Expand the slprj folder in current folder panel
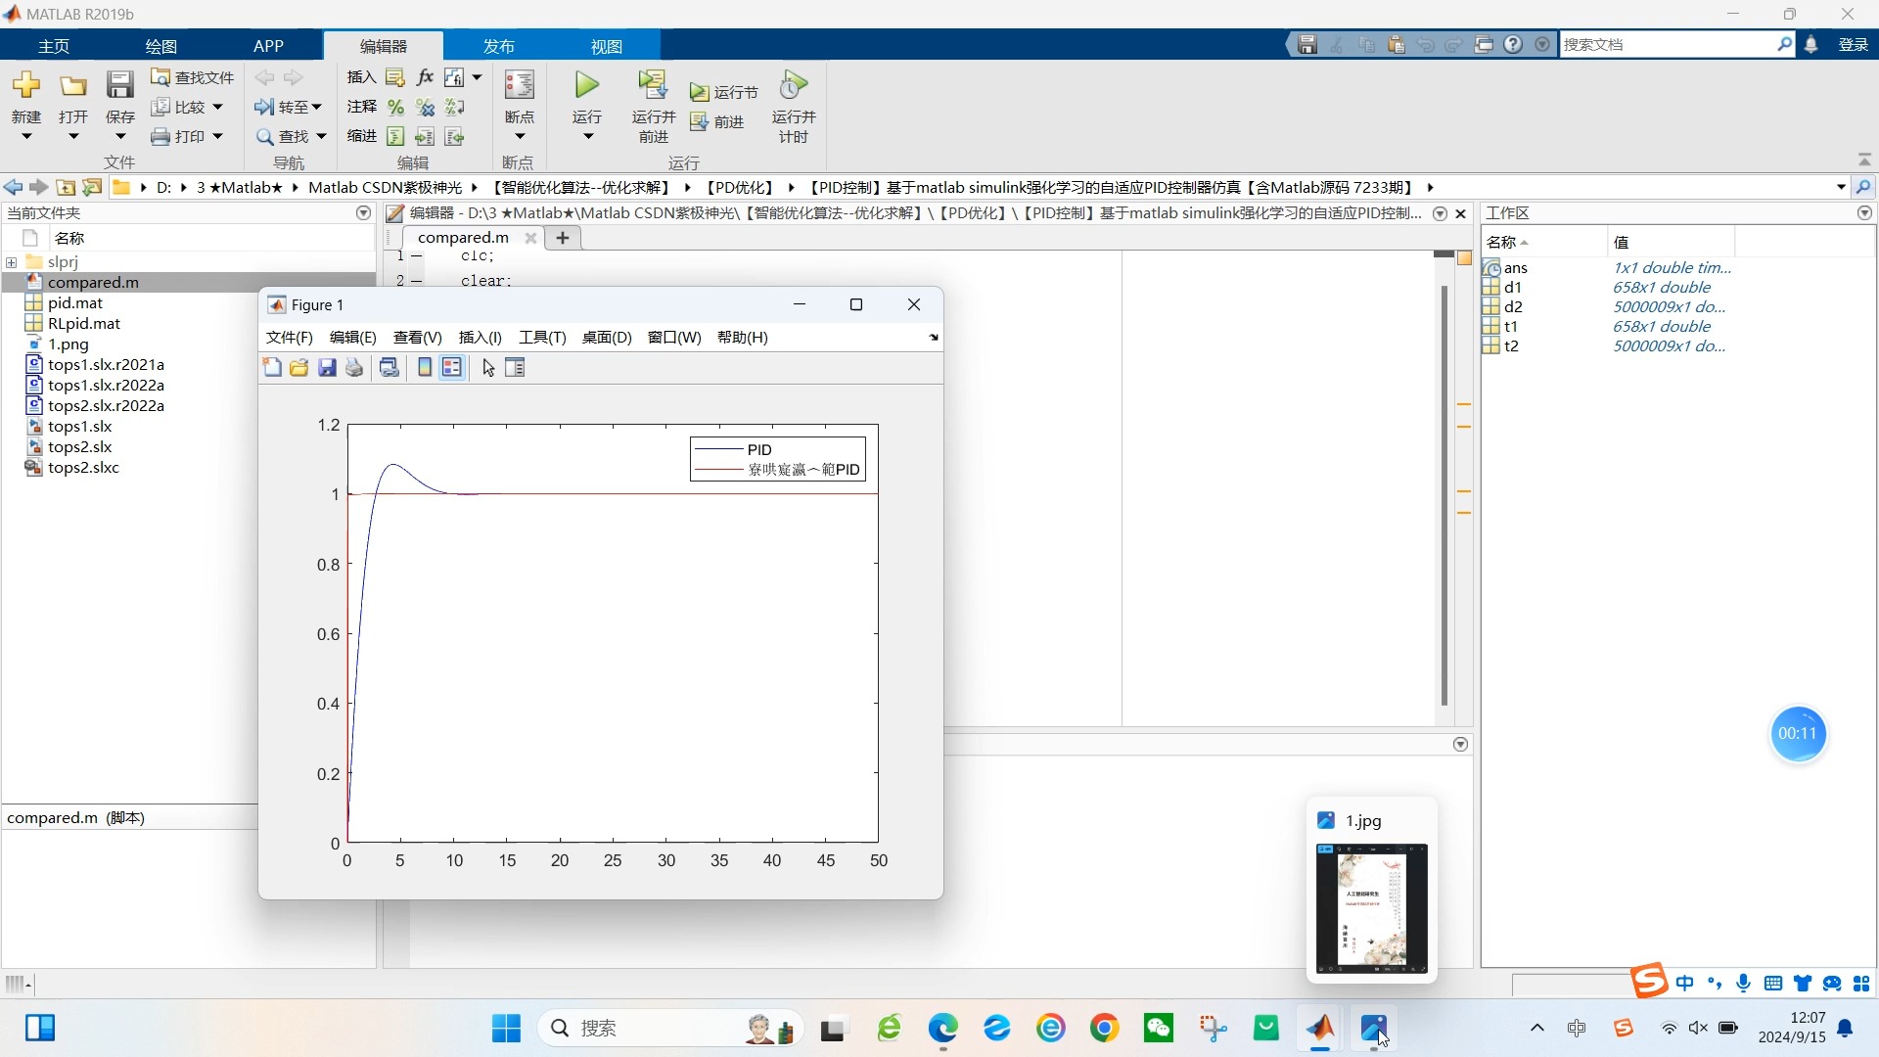 [x=12, y=261]
